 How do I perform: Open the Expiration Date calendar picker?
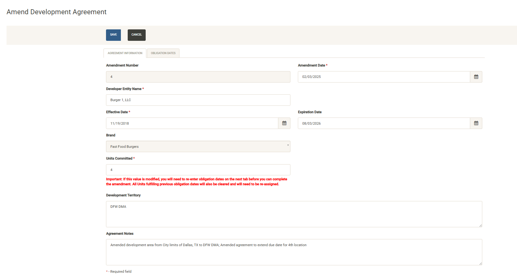point(476,123)
